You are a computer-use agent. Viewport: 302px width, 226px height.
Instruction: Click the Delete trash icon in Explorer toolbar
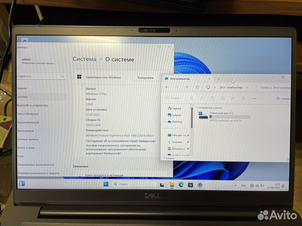[x=243, y=98]
